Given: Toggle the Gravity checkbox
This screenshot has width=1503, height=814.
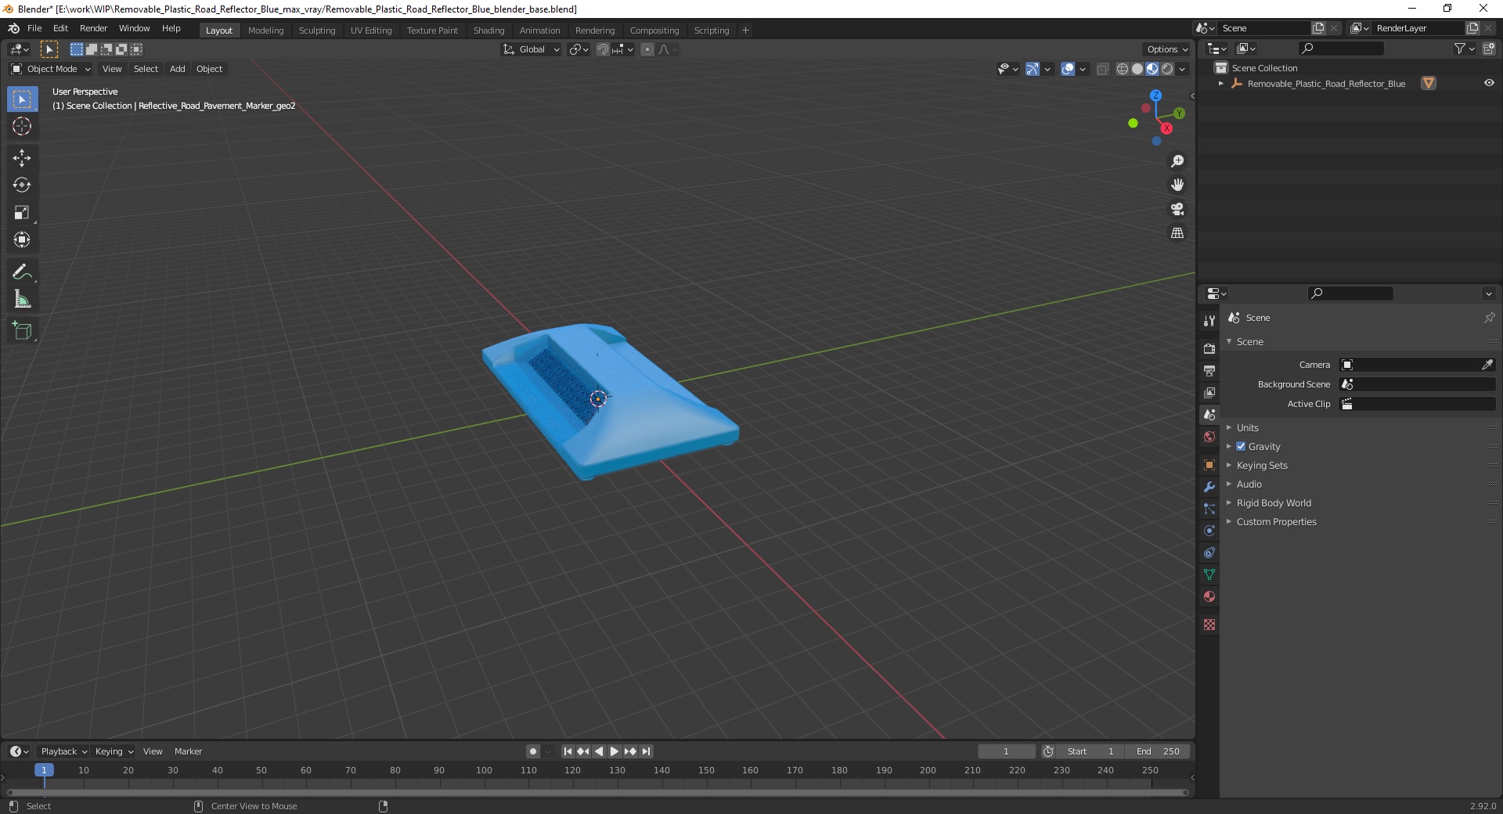Looking at the screenshot, I should tap(1241, 446).
